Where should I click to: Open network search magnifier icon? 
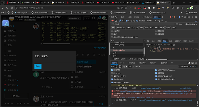(x=123, y=21)
